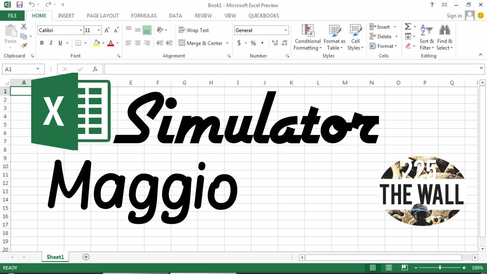
Task: Open Format as Table gallery
Action: 334,37
